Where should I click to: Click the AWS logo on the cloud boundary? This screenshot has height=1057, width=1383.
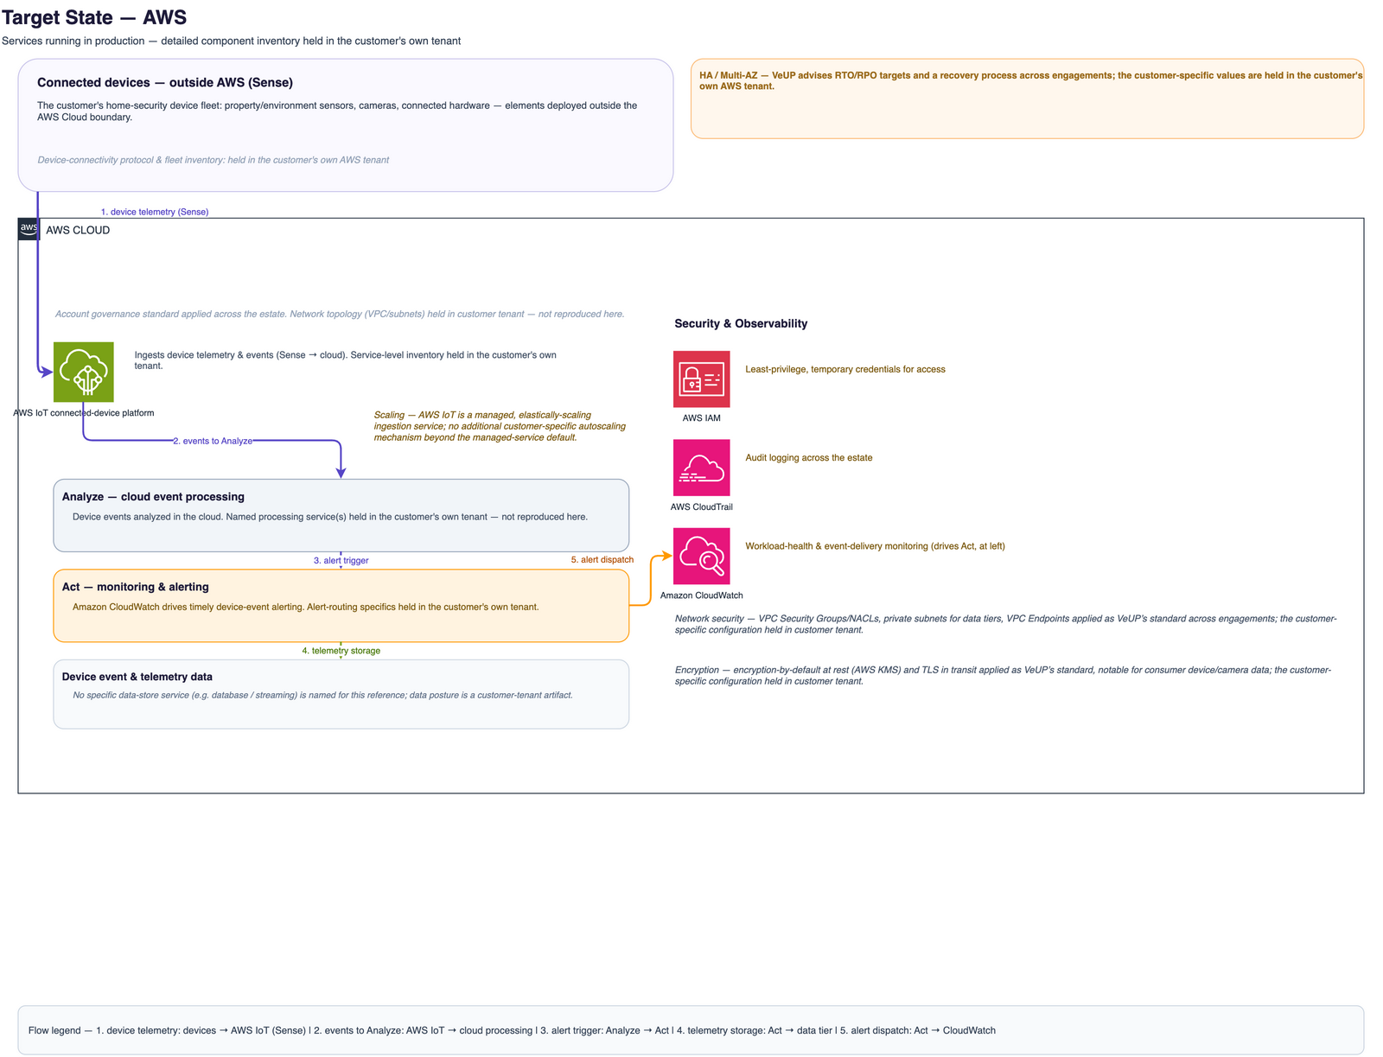point(29,229)
